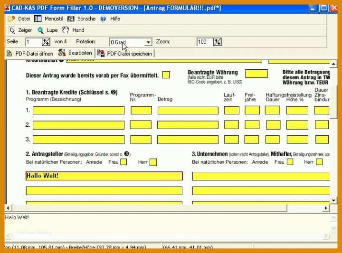Click the Bearbeiten tools icon
This screenshot has width=342, height=253.
[x=62, y=53]
